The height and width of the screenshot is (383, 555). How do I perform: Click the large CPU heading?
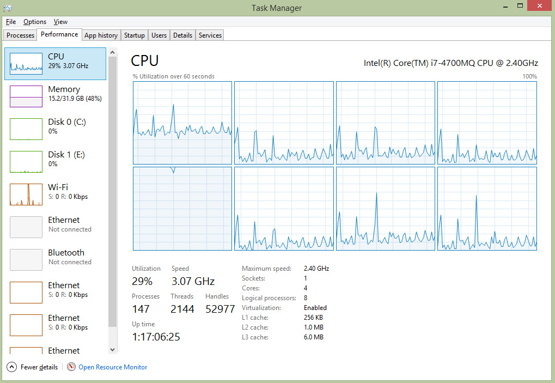144,61
